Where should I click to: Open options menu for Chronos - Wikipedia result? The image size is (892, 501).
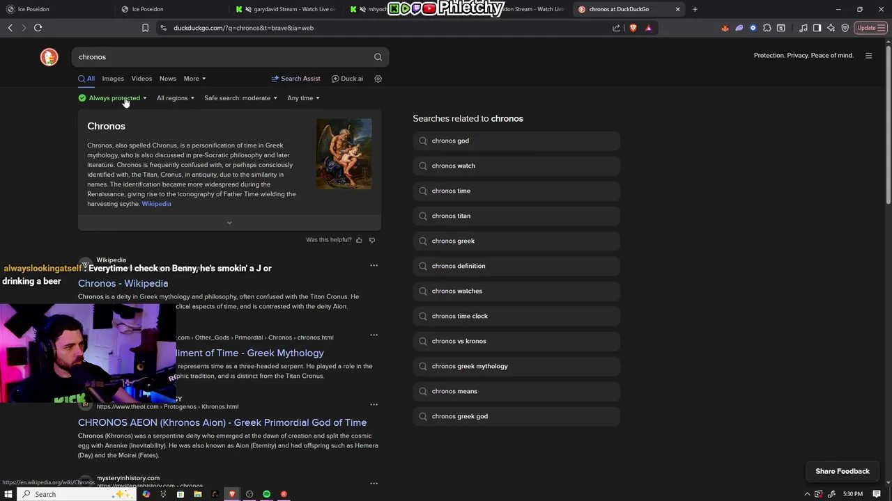pos(374,265)
